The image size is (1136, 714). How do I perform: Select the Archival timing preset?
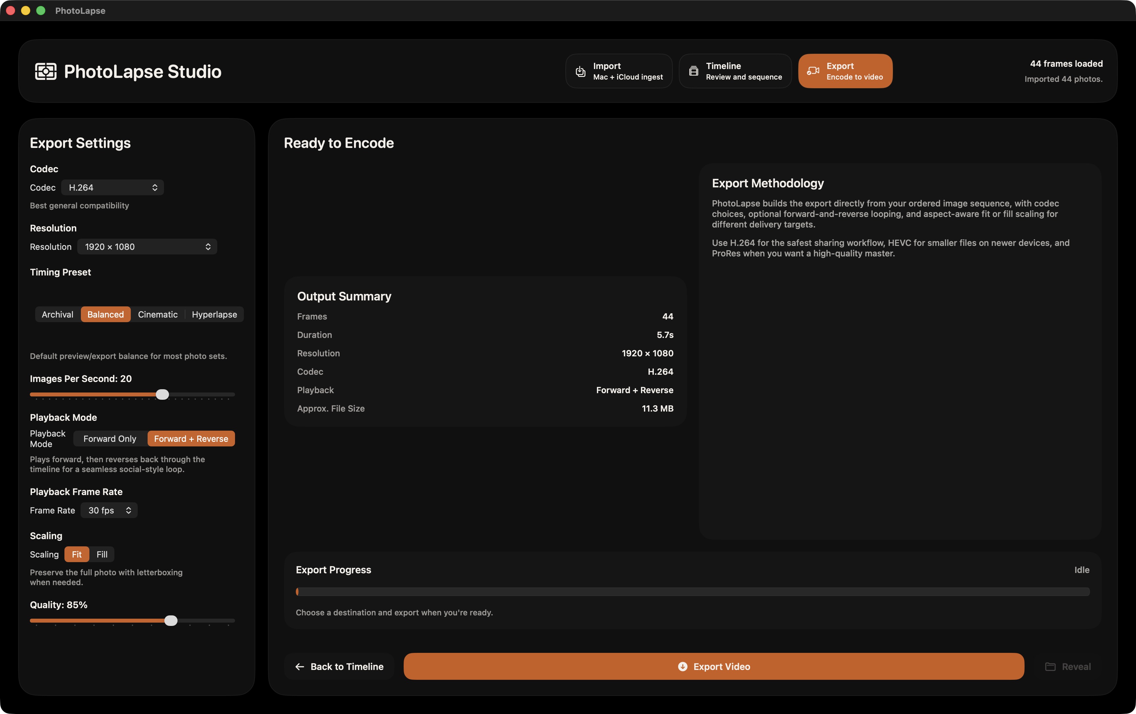pos(57,314)
